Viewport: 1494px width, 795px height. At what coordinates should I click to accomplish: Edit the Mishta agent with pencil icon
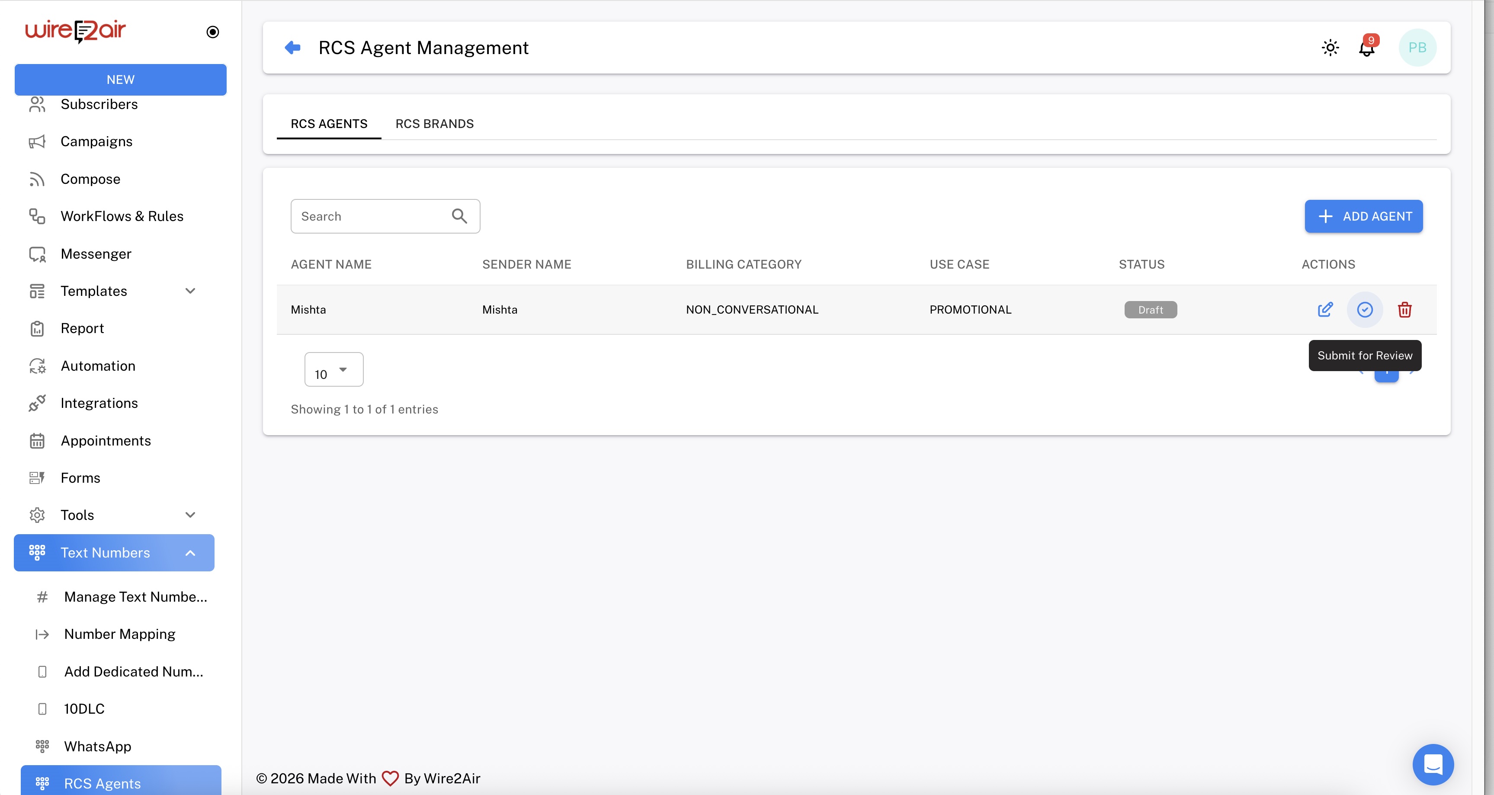(x=1324, y=310)
